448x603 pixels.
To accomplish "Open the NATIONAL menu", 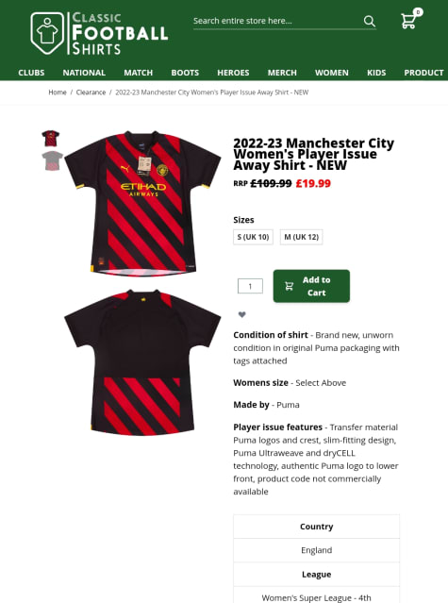I will point(84,73).
